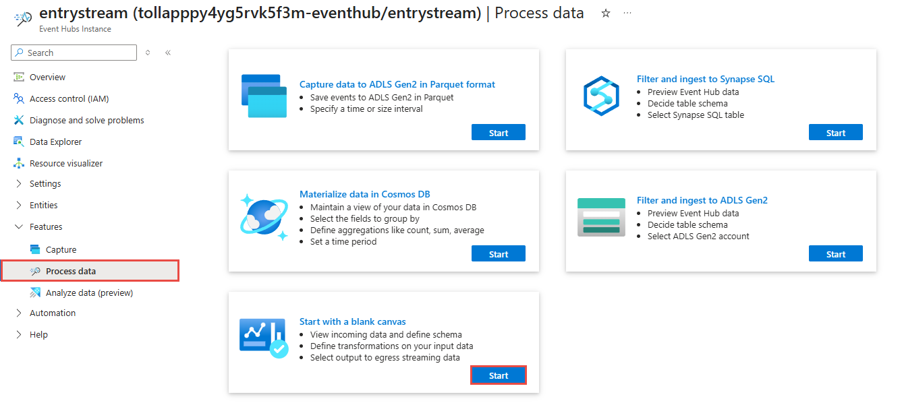
Task: Expand the Settings section in the sidebar
Action: [45, 184]
